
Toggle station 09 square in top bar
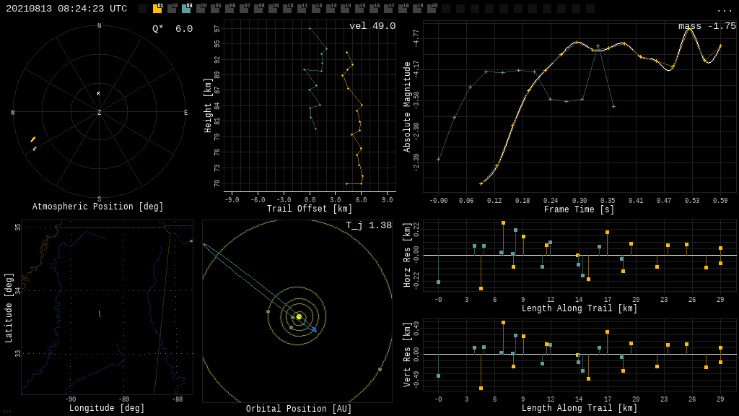point(273,9)
